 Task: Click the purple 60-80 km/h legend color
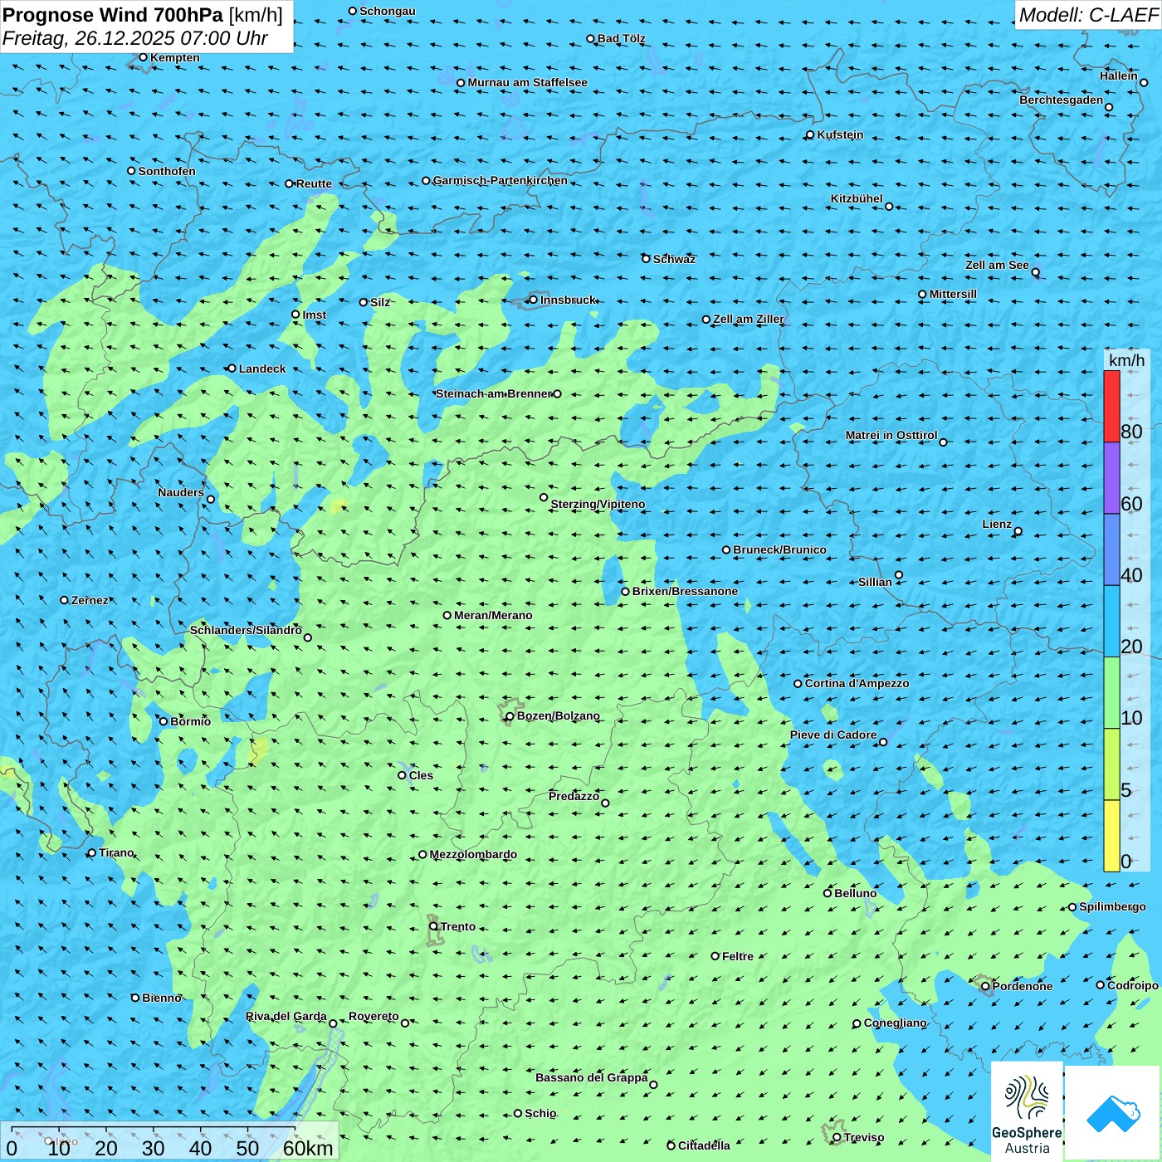point(1111,478)
